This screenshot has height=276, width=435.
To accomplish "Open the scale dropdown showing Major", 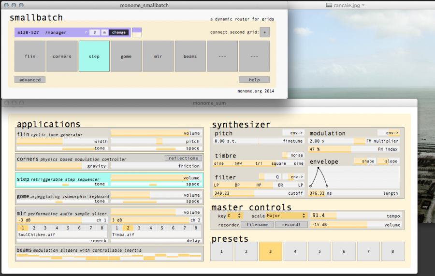I will 286,216.
